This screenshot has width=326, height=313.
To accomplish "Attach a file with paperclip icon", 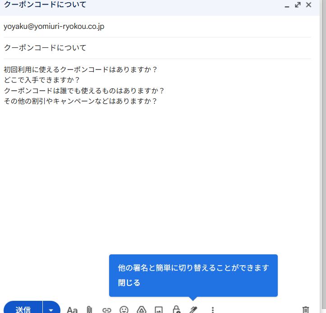I will pos(89,310).
